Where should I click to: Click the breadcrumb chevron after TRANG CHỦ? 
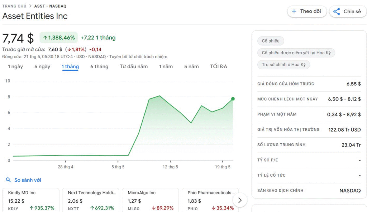click(30, 6)
